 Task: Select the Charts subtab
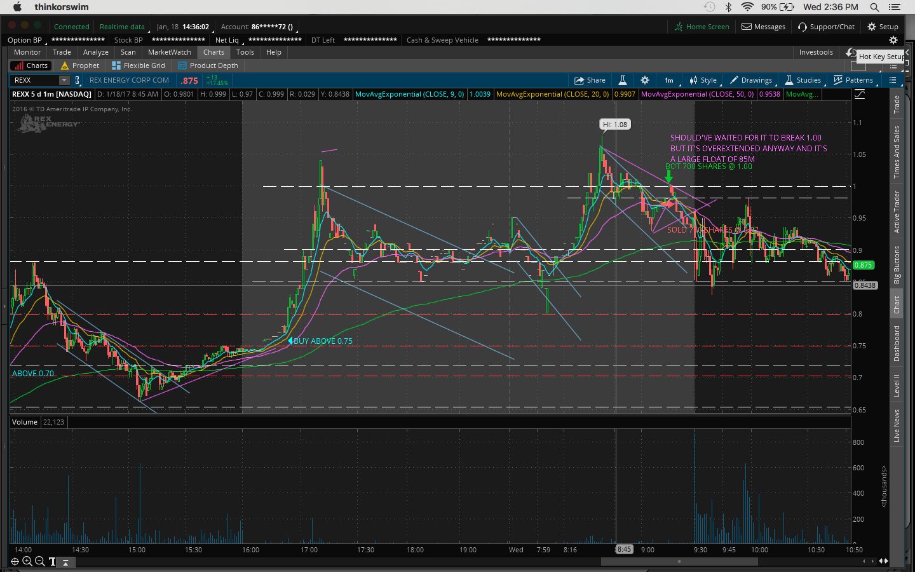coord(30,65)
